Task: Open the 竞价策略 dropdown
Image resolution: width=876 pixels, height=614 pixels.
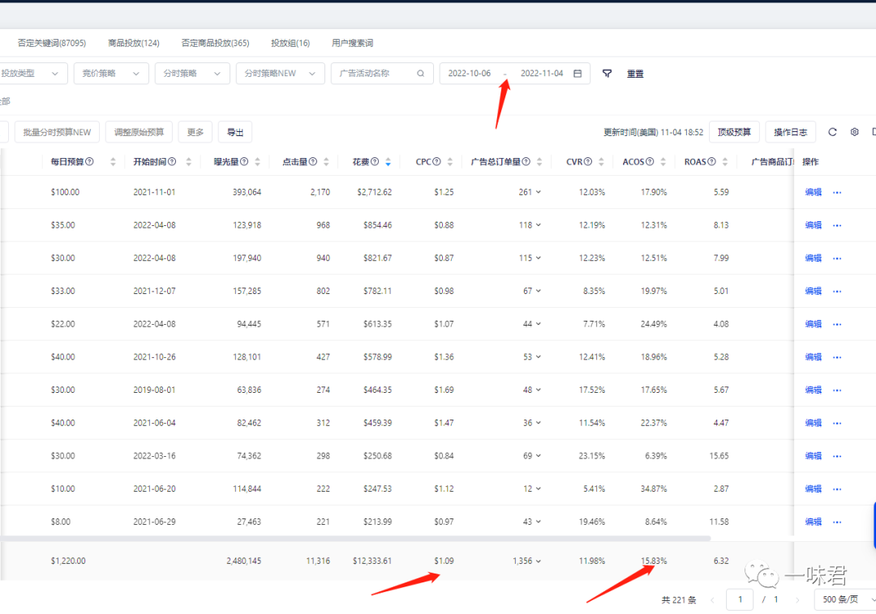Action: point(111,74)
